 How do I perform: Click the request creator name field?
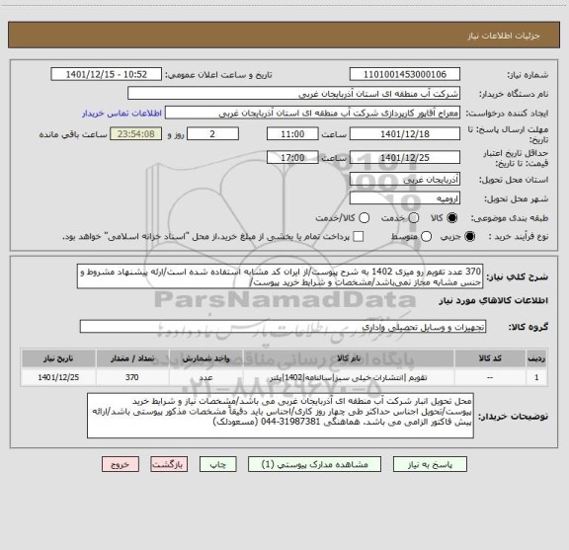[312, 114]
